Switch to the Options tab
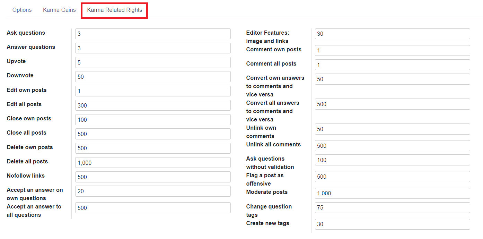483x239 pixels. tap(22, 10)
